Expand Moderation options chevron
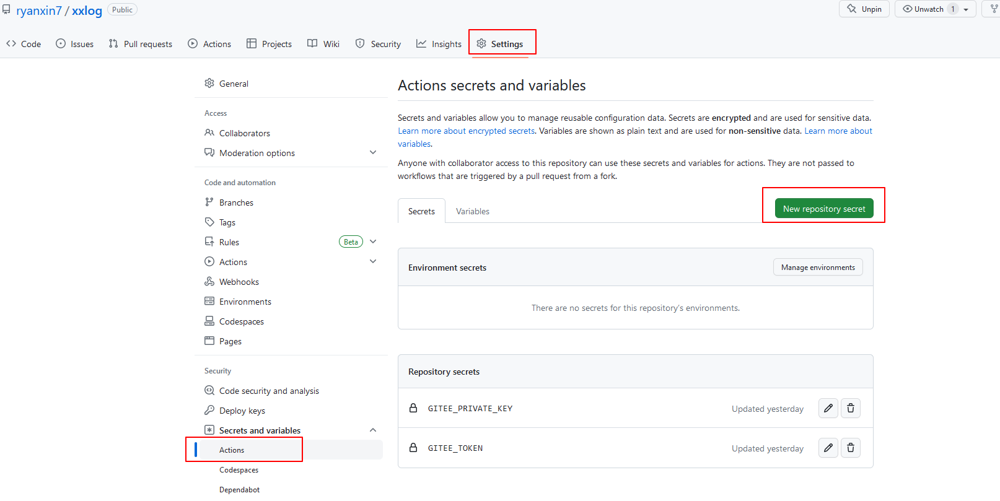 point(373,152)
